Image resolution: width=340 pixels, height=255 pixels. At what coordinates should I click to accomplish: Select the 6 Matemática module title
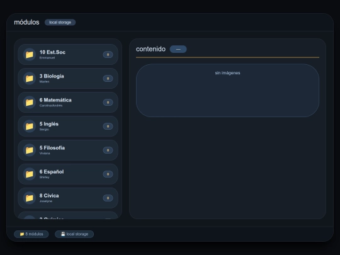click(x=55, y=100)
